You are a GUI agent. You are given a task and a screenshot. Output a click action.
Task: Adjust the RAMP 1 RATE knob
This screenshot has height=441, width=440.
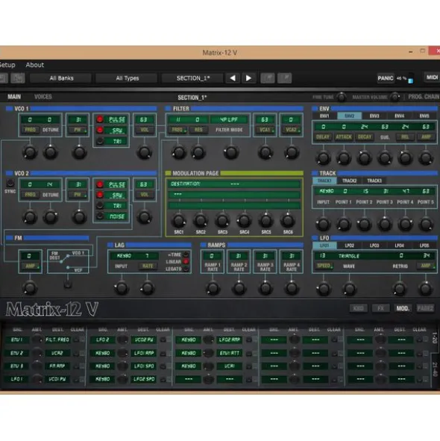coord(213,288)
